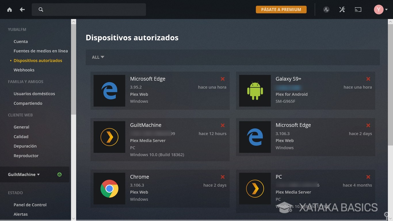The height and width of the screenshot is (221, 393).
Task: Remove the Galaxy S9+ device
Action: pyautogui.click(x=368, y=79)
